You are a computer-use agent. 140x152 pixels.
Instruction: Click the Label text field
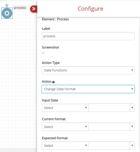tap(88, 36)
